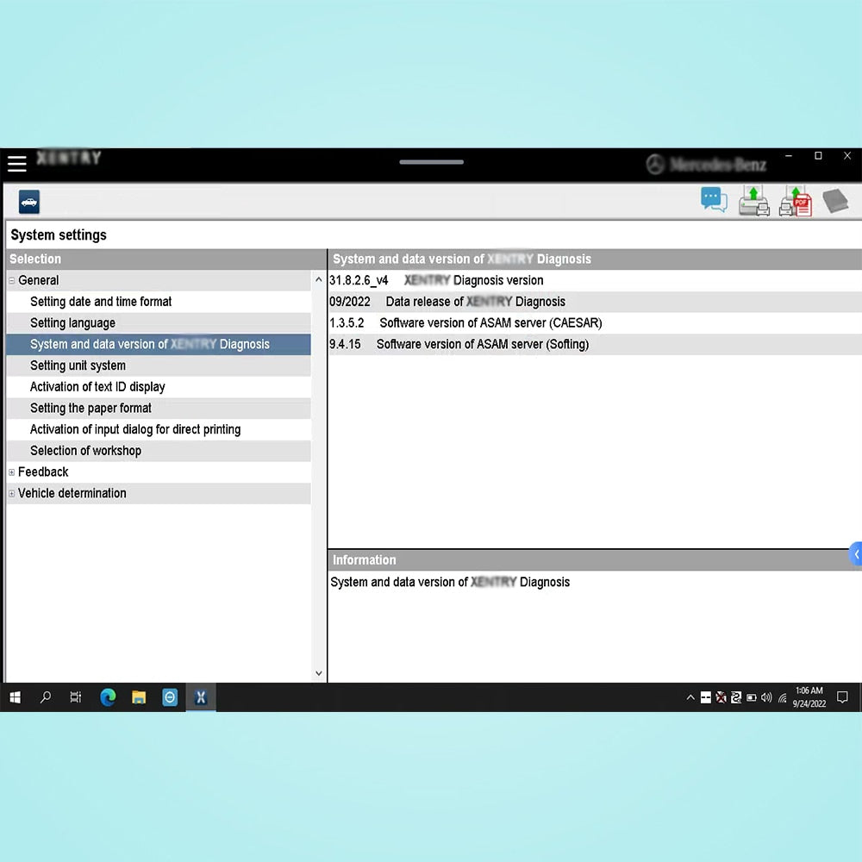Click the X diagnosis app taskbar icon
This screenshot has width=862, height=862.
tap(201, 697)
